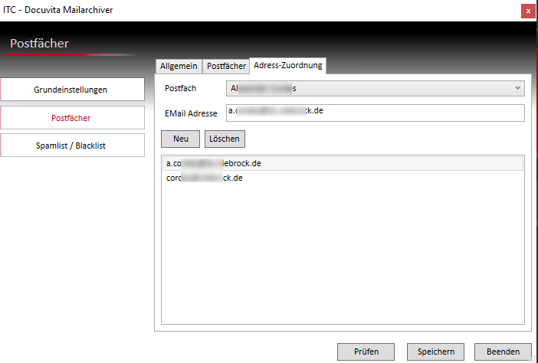
Task: Switch to the Postfächer tab
Action: (226, 67)
